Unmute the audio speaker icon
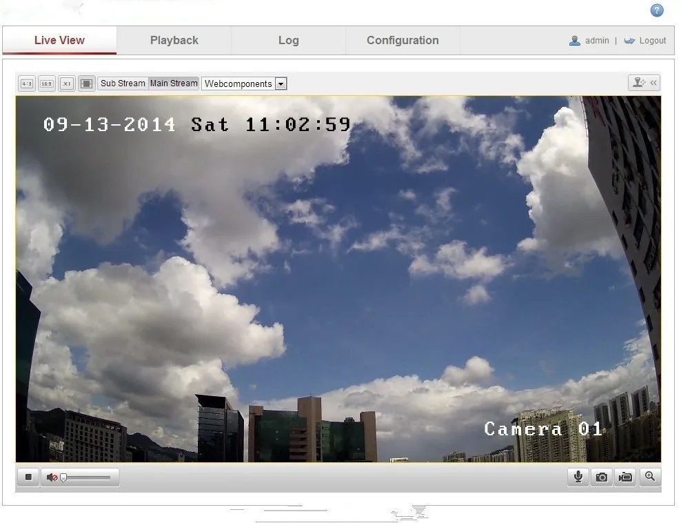 click(51, 477)
